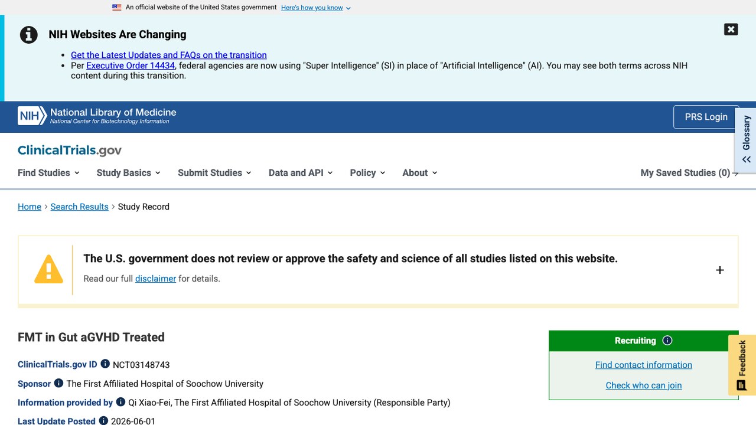Click the yellow warning triangle icon
The width and height of the screenshot is (756, 425).
pos(48,269)
